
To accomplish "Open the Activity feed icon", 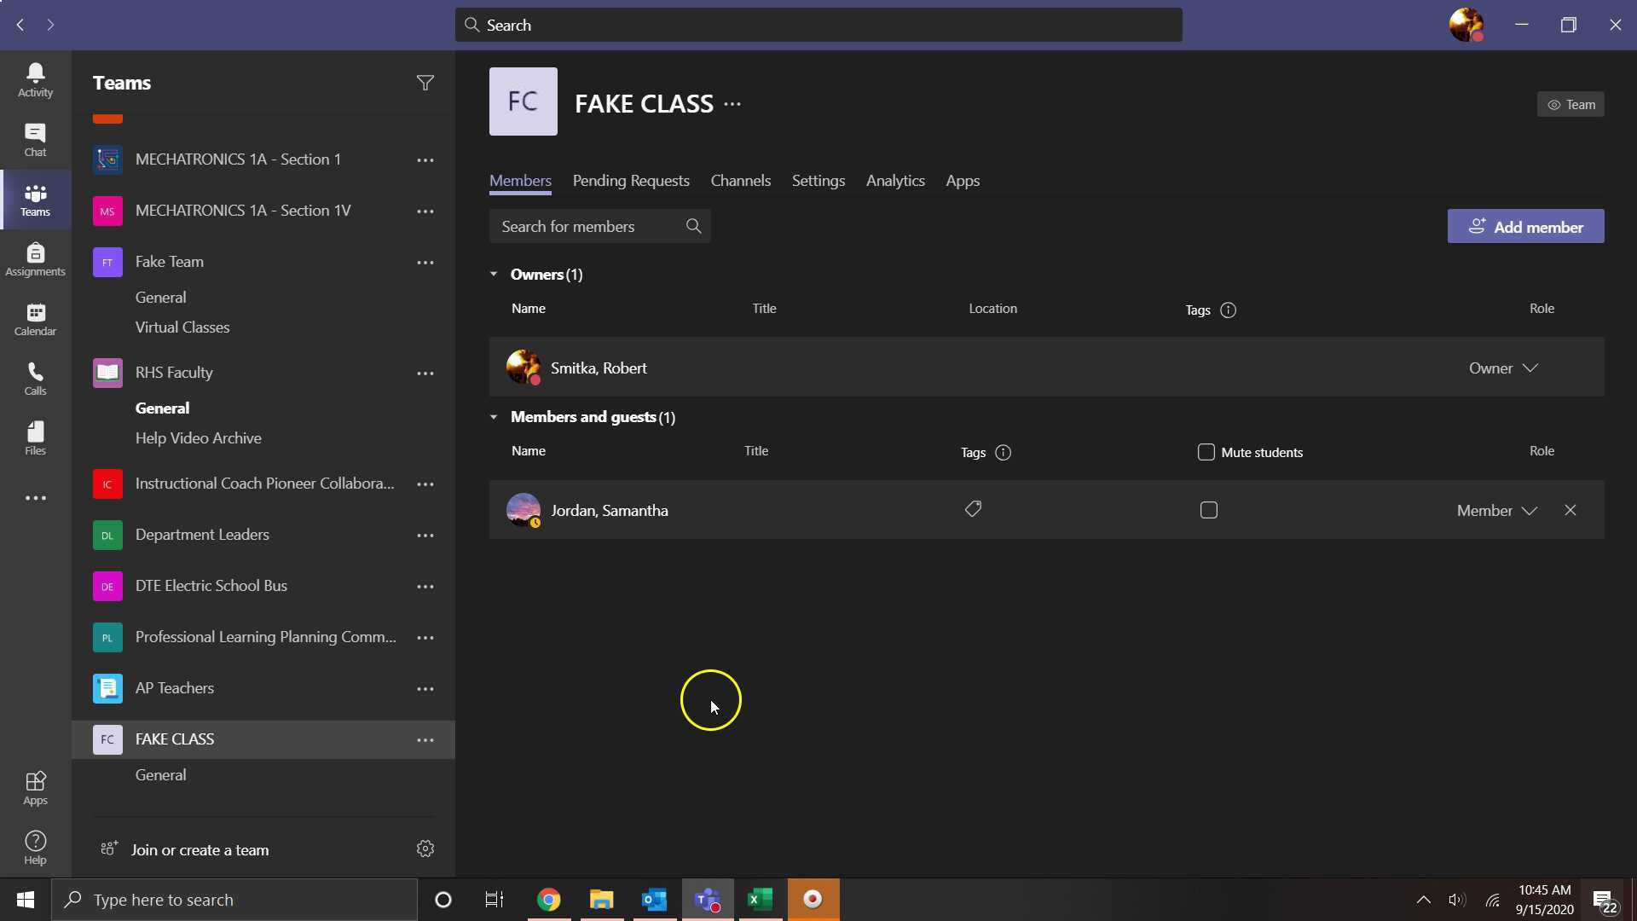I will (x=34, y=79).
